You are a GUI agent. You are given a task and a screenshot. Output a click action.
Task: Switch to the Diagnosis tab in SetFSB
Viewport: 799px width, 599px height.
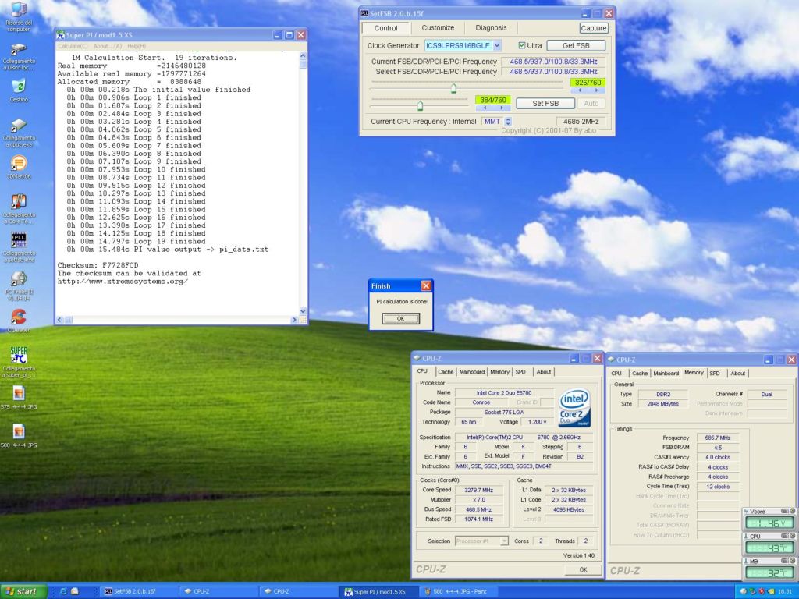tap(491, 27)
